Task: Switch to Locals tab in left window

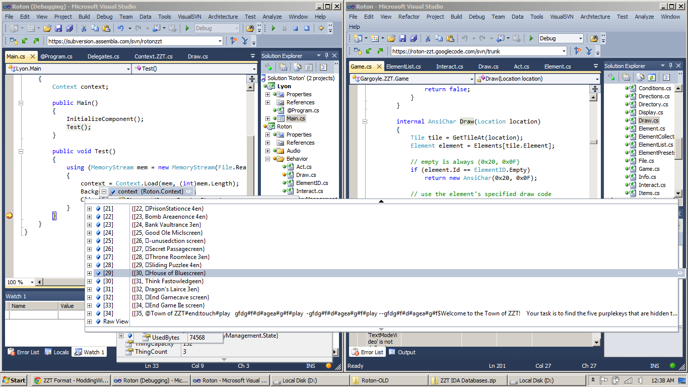Action: tap(57, 352)
